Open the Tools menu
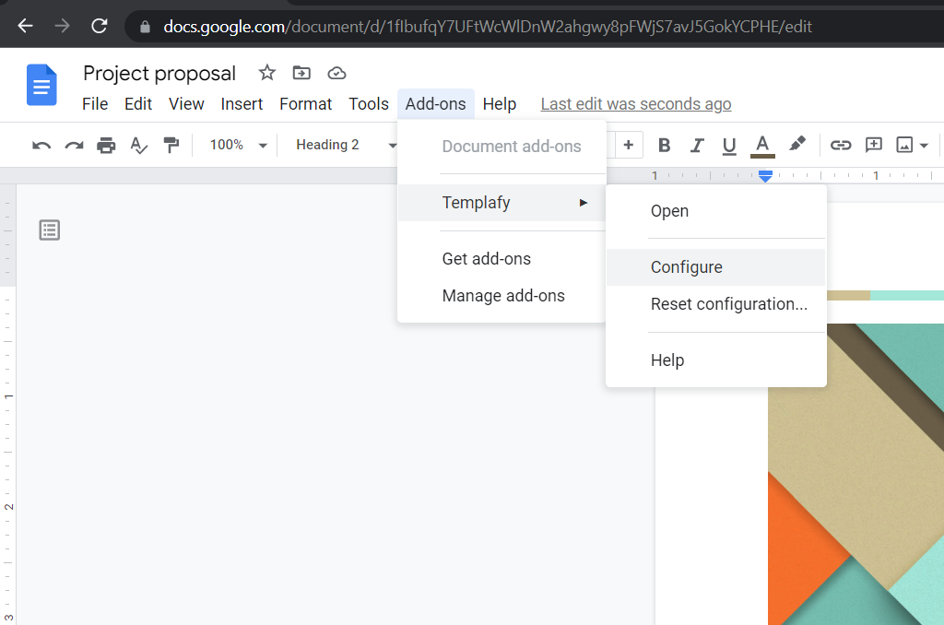Screen dimensions: 944x625 point(369,104)
